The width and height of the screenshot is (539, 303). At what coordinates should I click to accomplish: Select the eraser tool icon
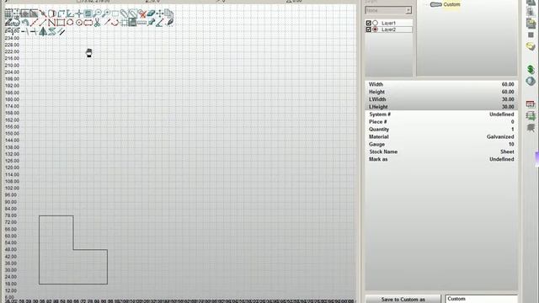tap(151, 13)
